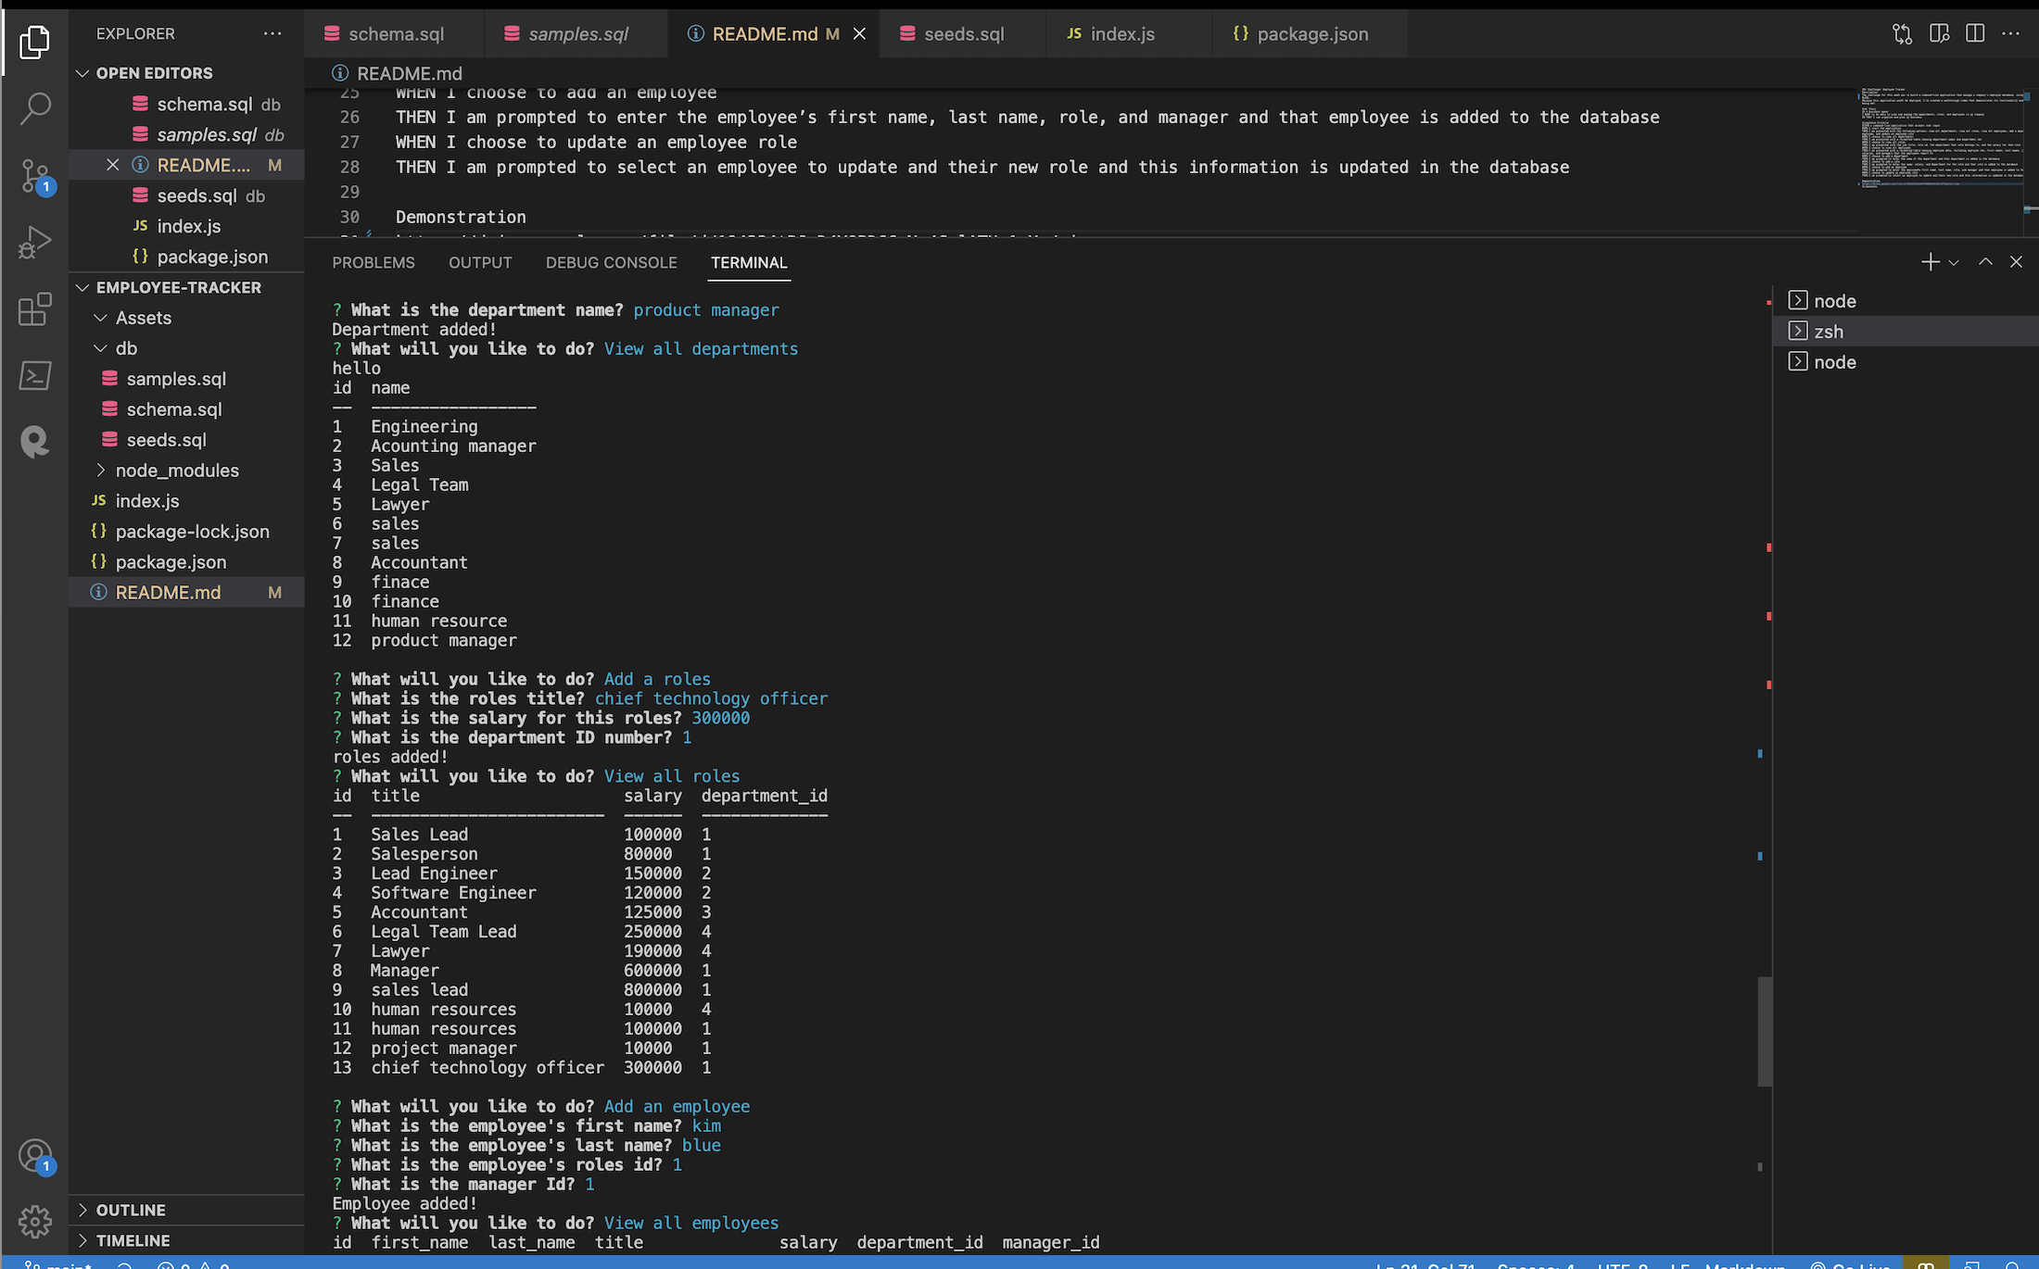The height and width of the screenshot is (1269, 2039).
Task: Select the zsh terminal instance
Action: [x=1906, y=332]
